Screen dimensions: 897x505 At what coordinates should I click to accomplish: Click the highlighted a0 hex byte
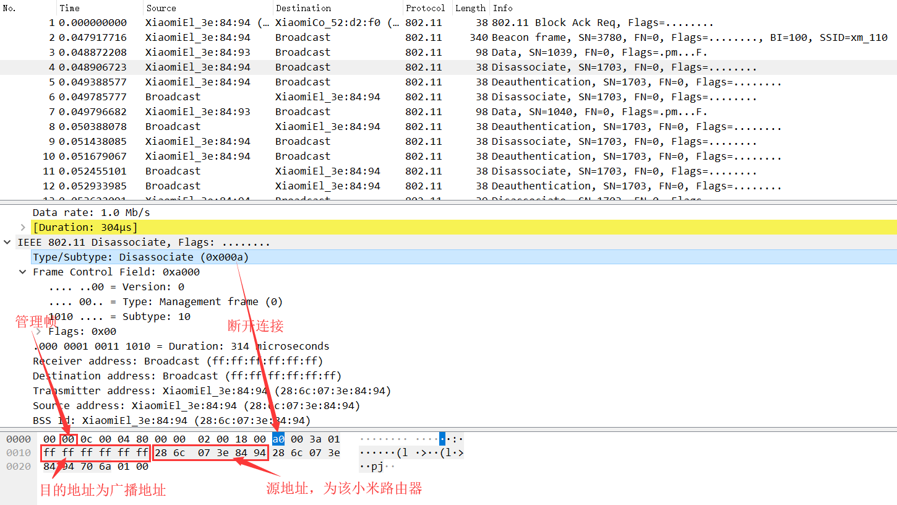point(278,439)
